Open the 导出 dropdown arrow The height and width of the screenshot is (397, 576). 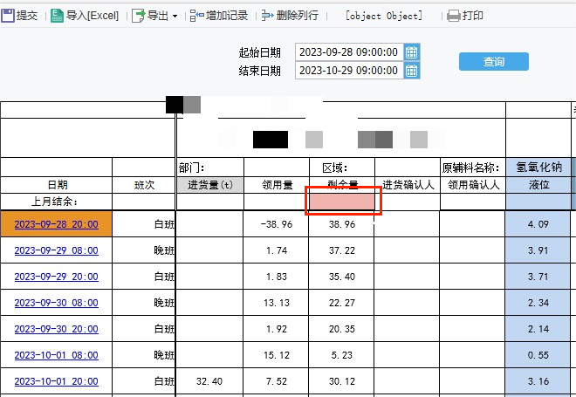coord(175,17)
